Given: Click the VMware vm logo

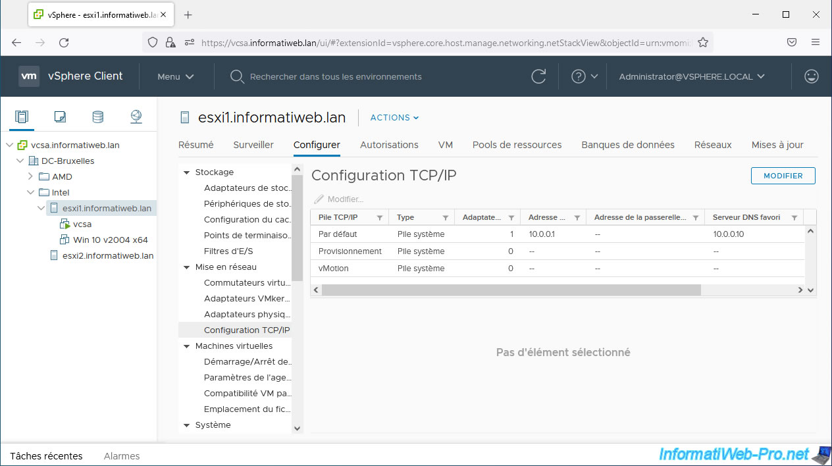Looking at the screenshot, I should (28, 76).
